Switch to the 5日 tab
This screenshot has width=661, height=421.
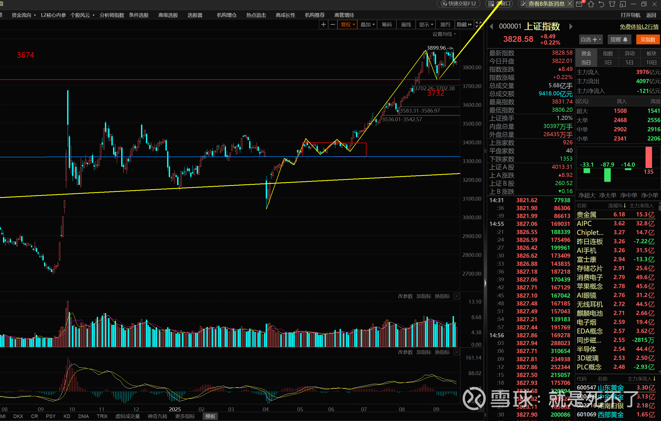(x=629, y=63)
